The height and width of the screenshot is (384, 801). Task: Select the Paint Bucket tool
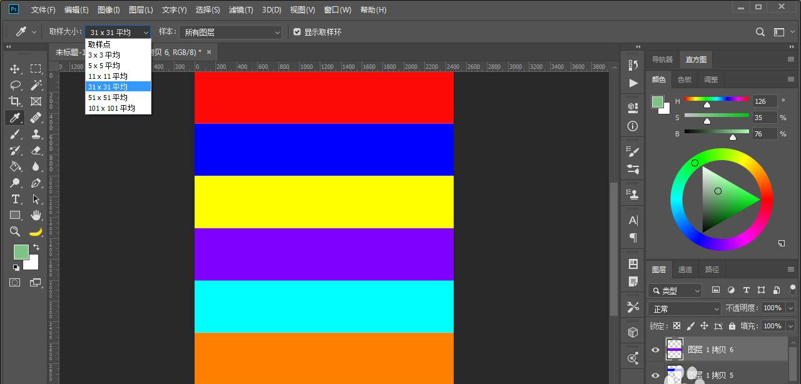point(15,166)
